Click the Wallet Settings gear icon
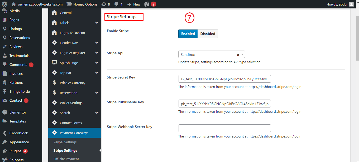This screenshot has width=359, height=162. 54,103
